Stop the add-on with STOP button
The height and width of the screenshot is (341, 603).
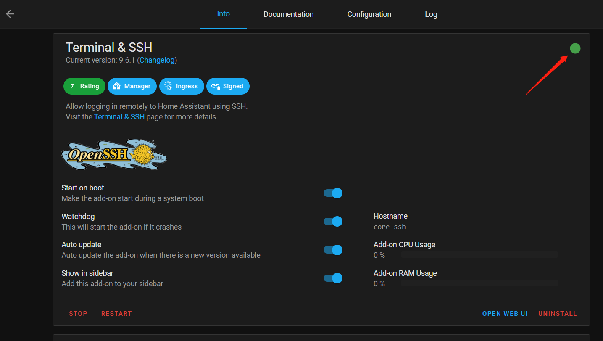tap(78, 314)
